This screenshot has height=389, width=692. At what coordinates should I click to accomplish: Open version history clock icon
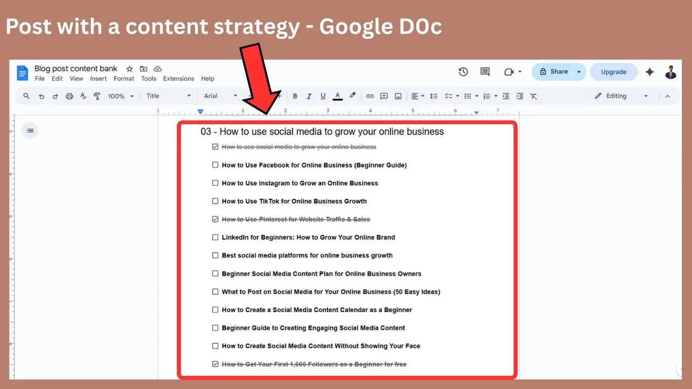463,72
